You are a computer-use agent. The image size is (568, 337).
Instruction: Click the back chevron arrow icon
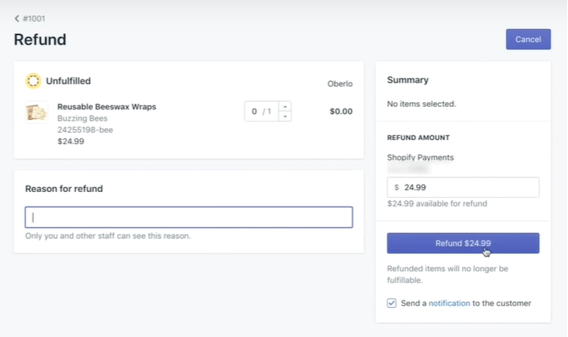17,18
